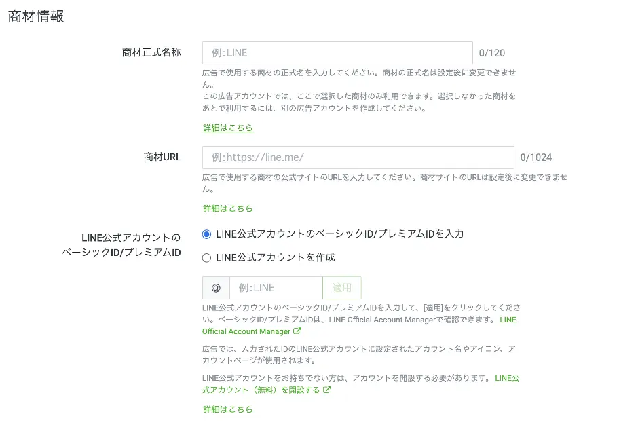Click the 商材URL label

point(162,157)
